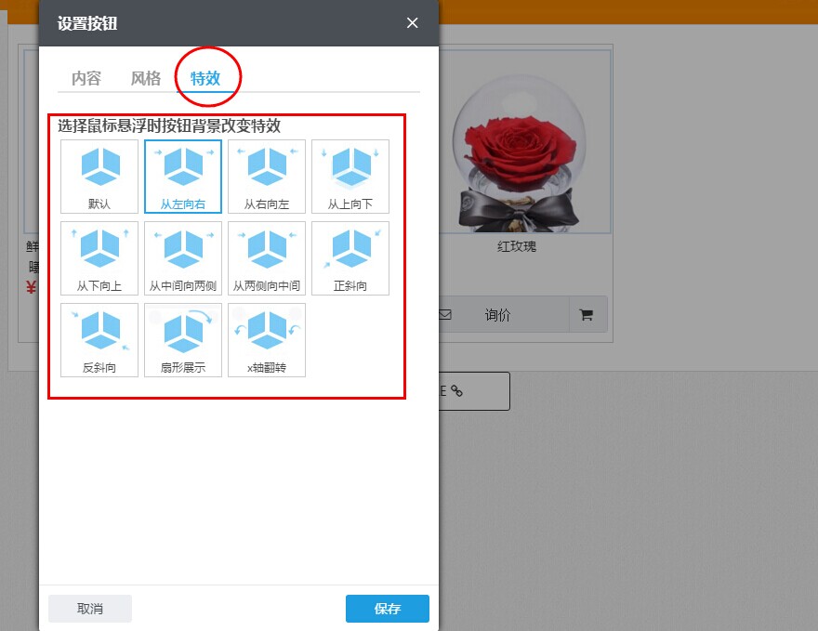The width and height of the screenshot is (818, 631).
Task: Open the 风格 style tab
Action: pyautogui.click(x=146, y=78)
